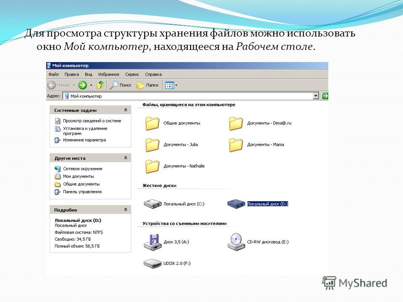Select the Local disk (C:) drive icon
This screenshot has height=302, width=403.
[x=152, y=204]
